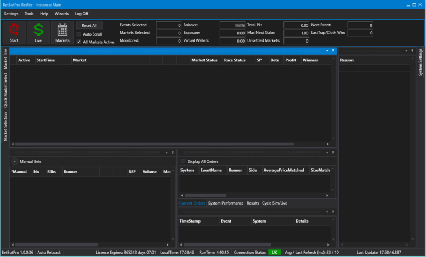The height and width of the screenshot is (257, 426).
Task: Click the Reason column header
Action: 349,60
